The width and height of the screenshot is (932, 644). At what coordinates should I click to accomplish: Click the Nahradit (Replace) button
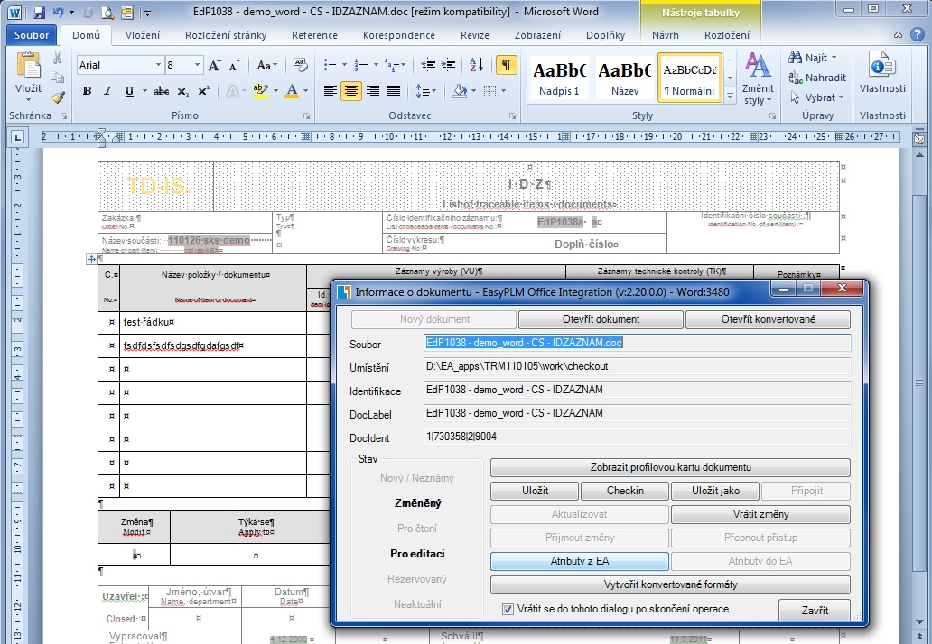[x=817, y=78]
